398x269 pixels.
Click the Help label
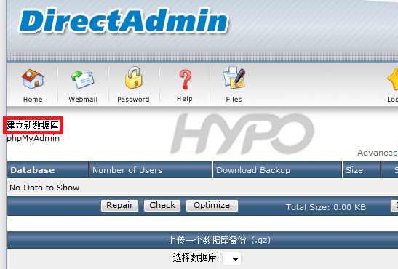tap(185, 99)
